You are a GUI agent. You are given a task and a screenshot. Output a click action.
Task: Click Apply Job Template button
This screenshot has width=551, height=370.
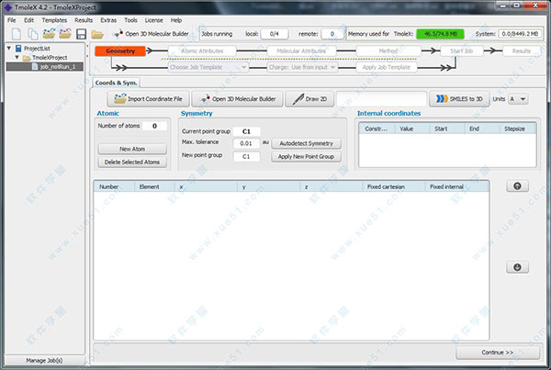(387, 67)
